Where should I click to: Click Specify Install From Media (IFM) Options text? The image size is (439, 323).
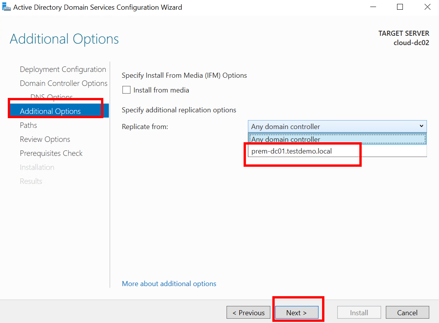click(184, 75)
